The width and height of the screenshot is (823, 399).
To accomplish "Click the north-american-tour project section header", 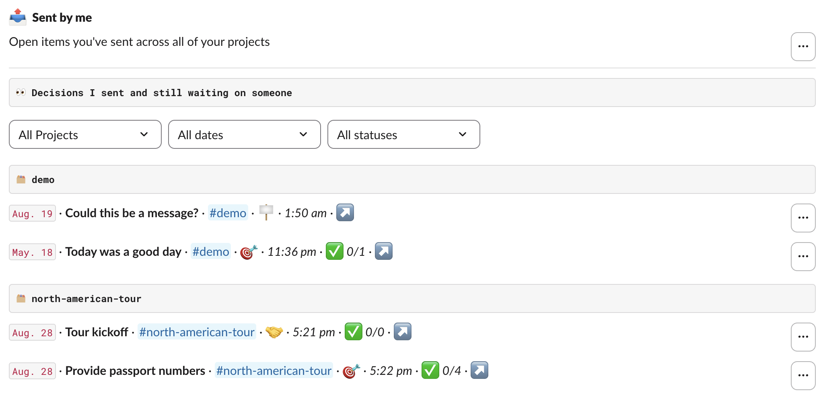I will [412, 298].
